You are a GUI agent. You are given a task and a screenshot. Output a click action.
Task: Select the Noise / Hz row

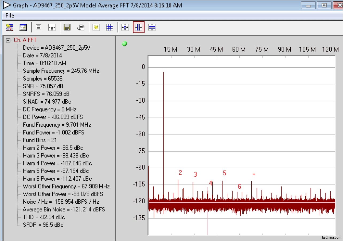pos(61,202)
